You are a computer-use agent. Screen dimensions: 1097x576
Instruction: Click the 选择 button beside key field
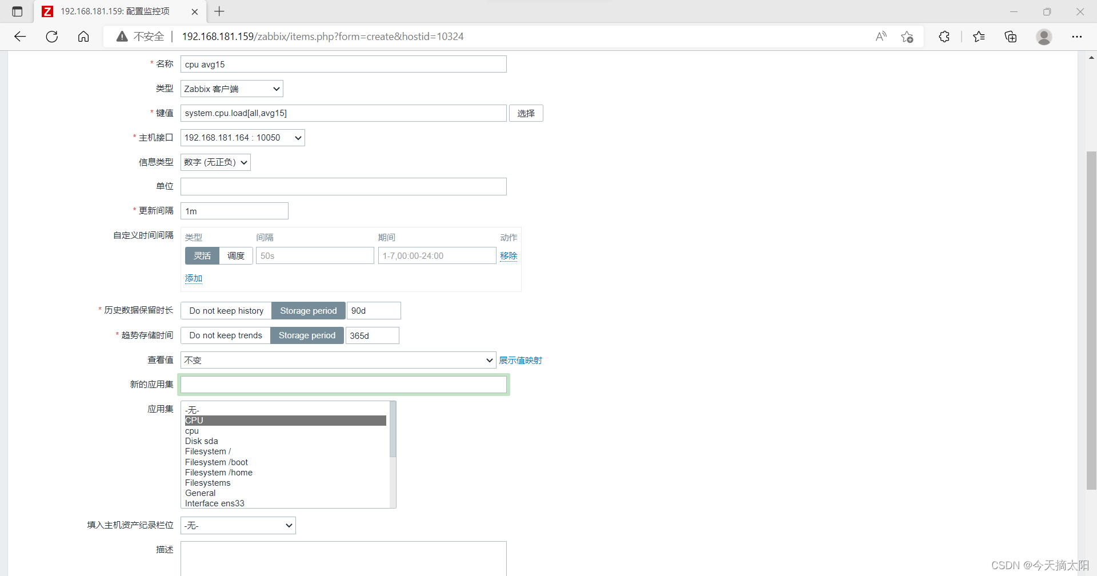[x=526, y=113]
